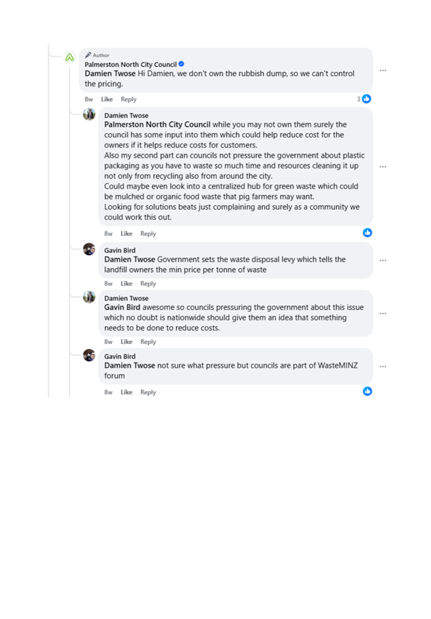Screen dimensions: 431x619
Task: Reply to the Palmerston North City Council comment
Action: point(128,100)
